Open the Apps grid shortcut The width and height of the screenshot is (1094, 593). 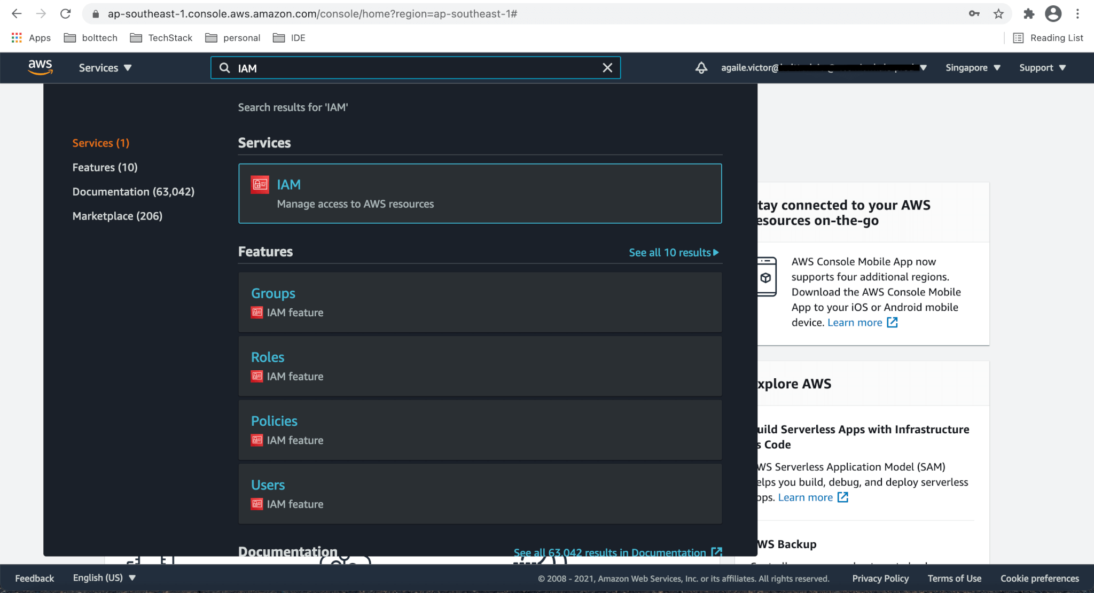pos(31,38)
